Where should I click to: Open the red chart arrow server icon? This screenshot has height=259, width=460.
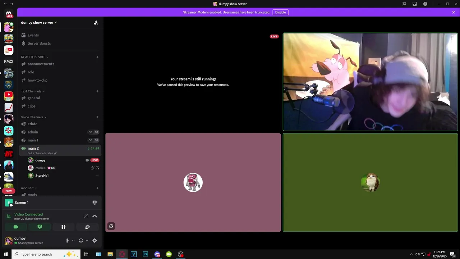pyautogui.click(x=9, y=108)
